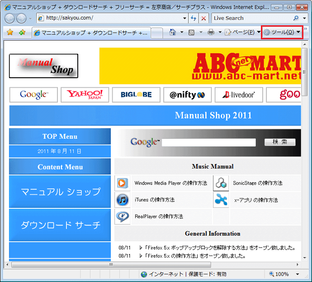Viewport: 312px width, 282px height.
Task: Open Windows Media Player の操作方法 link
Action: 171,183
